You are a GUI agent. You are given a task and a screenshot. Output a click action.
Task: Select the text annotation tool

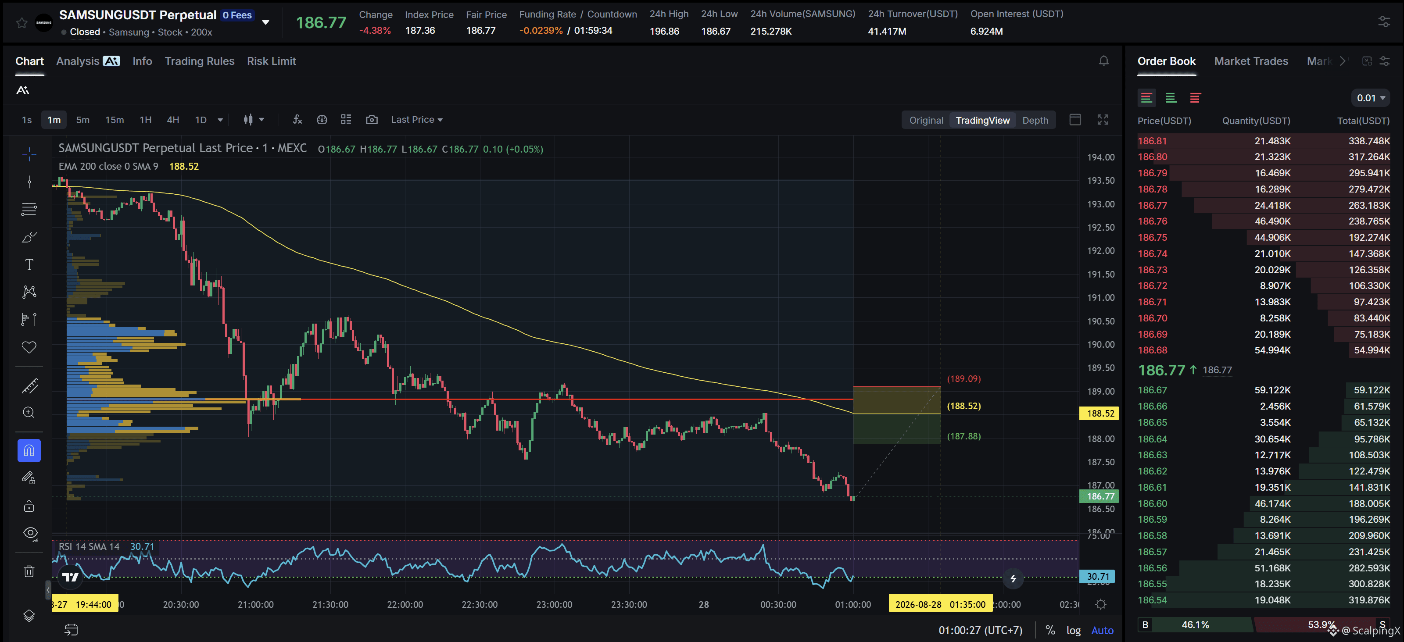pos(29,264)
